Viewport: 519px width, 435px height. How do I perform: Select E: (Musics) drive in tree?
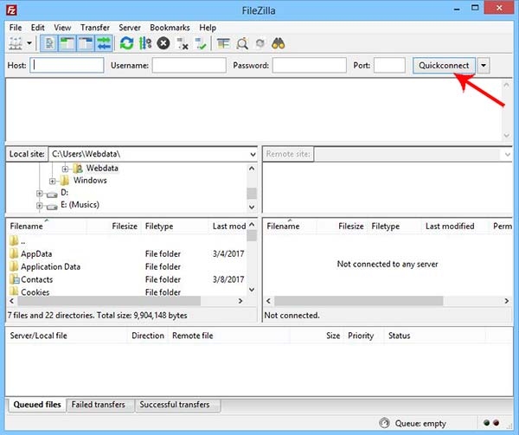pos(80,205)
